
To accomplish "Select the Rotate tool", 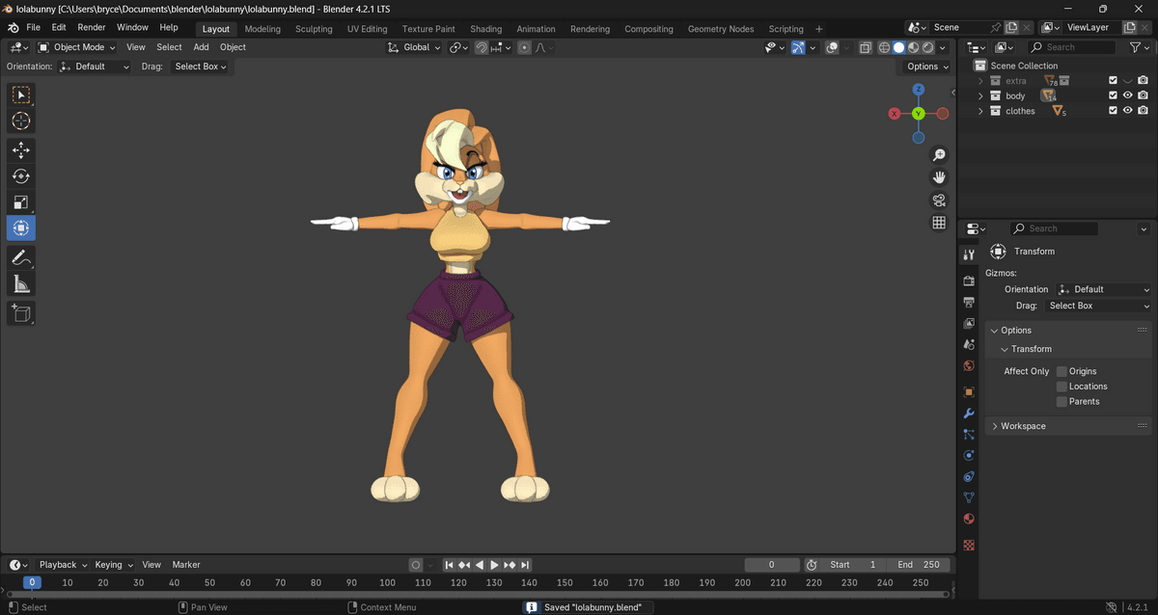I will (x=21, y=176).
